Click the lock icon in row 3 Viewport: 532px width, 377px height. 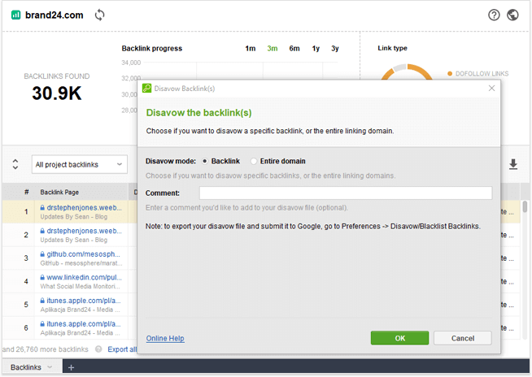pyautogui.click(x=42, y=254)
